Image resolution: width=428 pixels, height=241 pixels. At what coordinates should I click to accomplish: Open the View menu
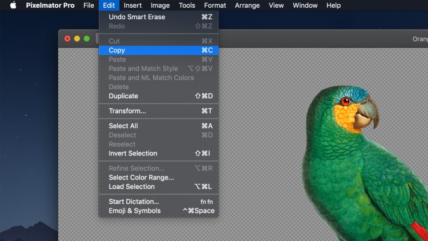pyautogui.click(x=276, y=5)
